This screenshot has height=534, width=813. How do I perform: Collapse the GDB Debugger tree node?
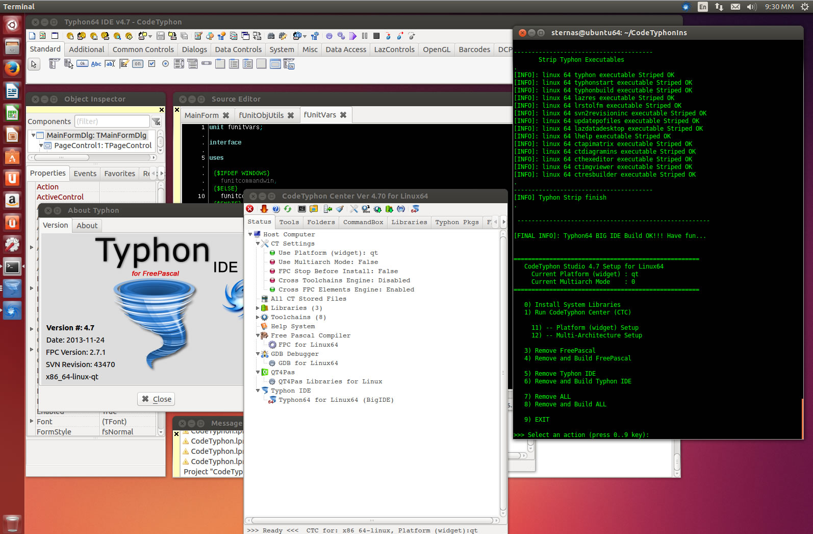click(x=258, y=354)
